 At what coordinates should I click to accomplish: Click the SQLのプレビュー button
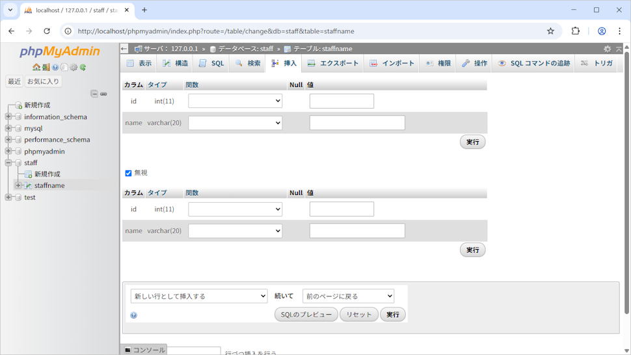pos(306,315)
